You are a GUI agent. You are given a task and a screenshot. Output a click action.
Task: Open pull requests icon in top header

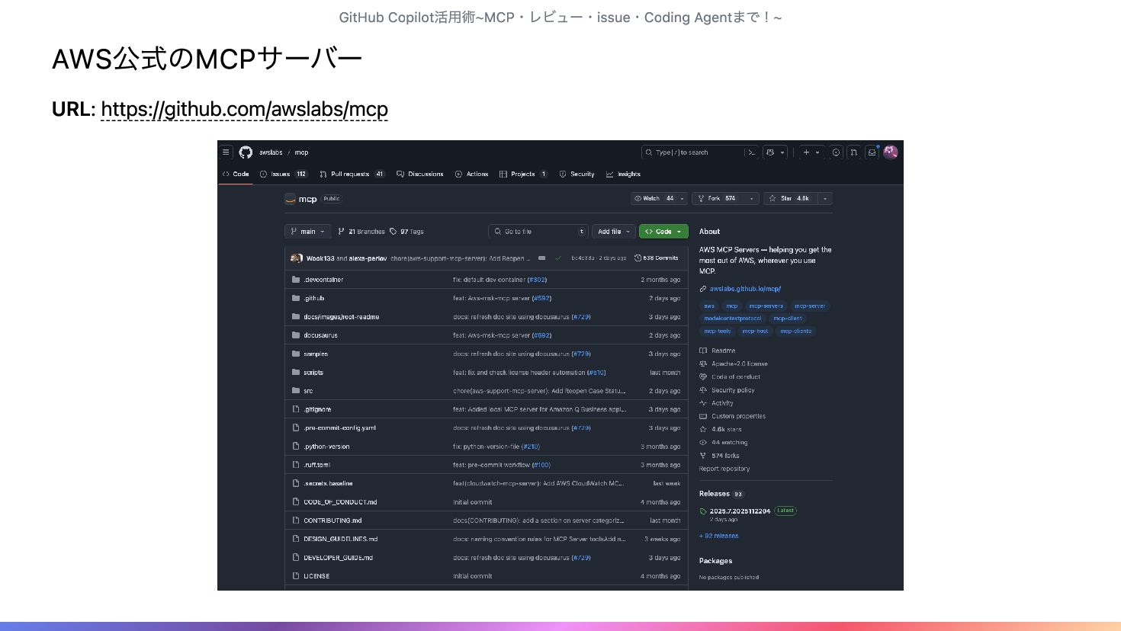click(854, 152)
